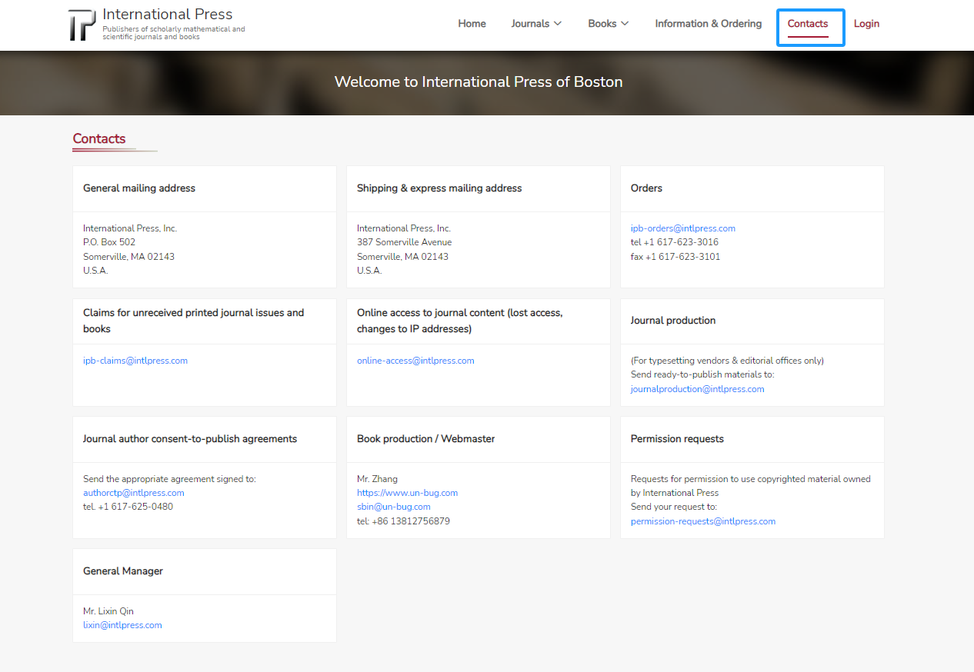Click the International Press logo icon
The width and height of the screenshot is (974, 672).
82,25
